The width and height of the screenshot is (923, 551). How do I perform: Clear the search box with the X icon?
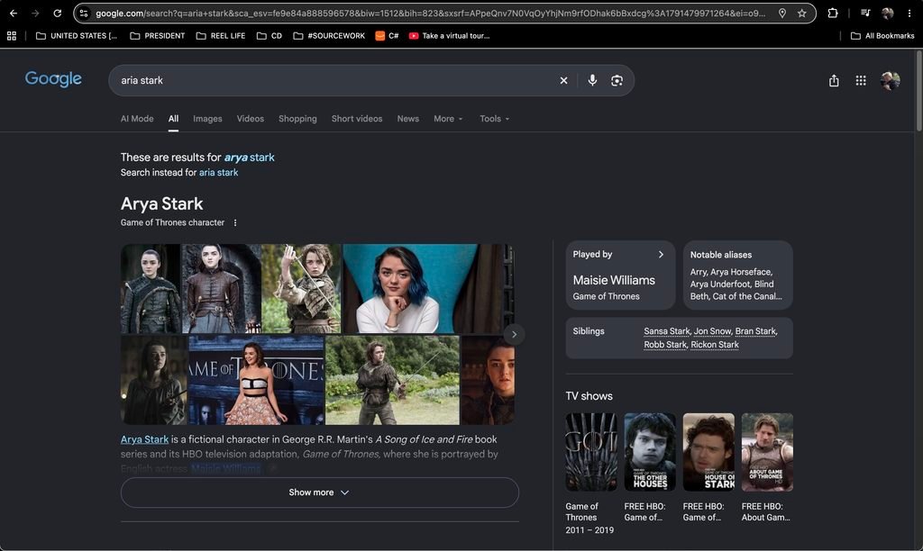pyautogui.click(x=563, y=80)
